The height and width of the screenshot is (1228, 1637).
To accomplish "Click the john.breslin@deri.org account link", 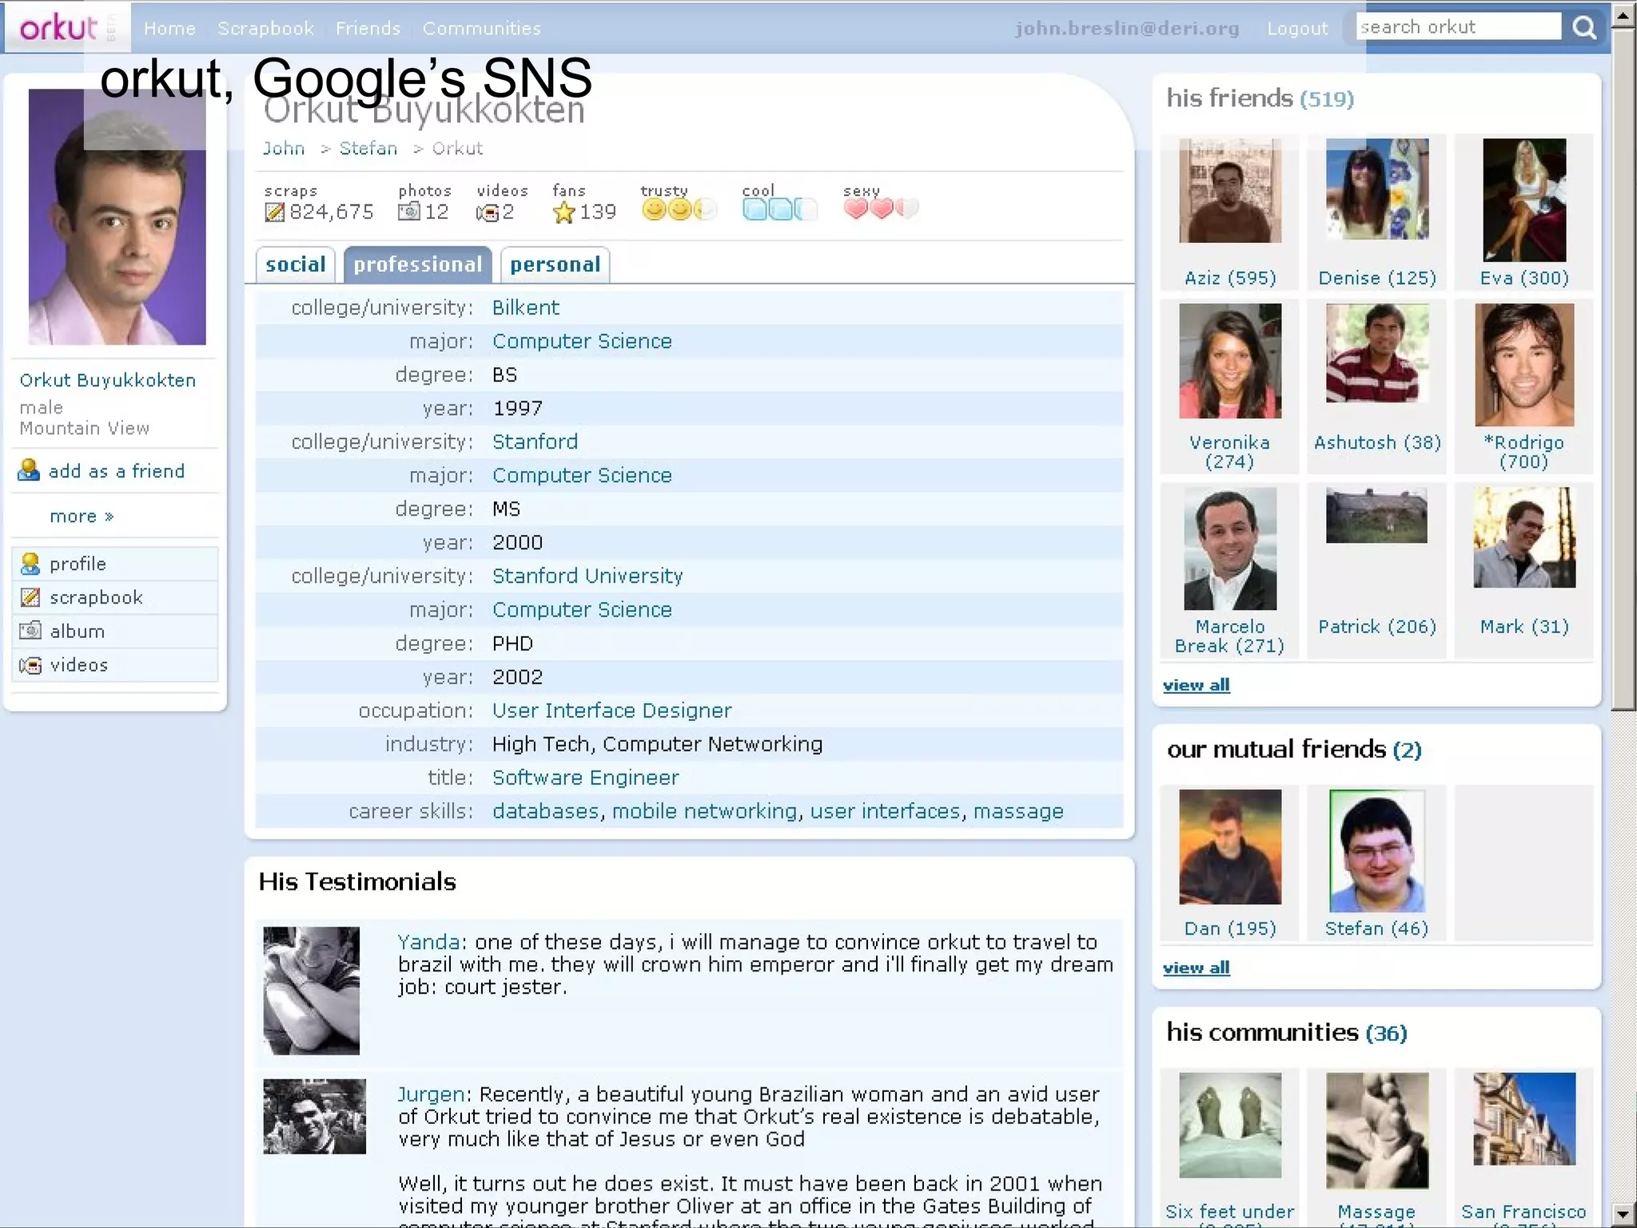I will pyautogui.click(x=1127, y=28).
